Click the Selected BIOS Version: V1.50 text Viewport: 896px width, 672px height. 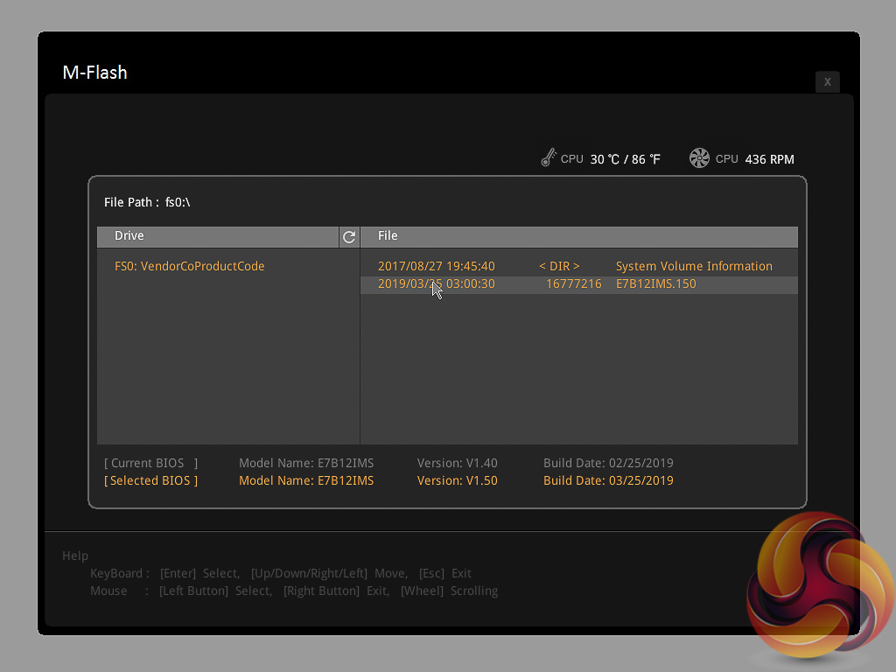pos(457,480)
